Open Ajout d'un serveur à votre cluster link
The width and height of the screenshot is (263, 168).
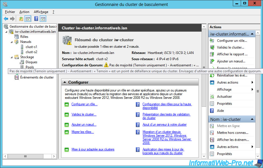tap(165, 125)
